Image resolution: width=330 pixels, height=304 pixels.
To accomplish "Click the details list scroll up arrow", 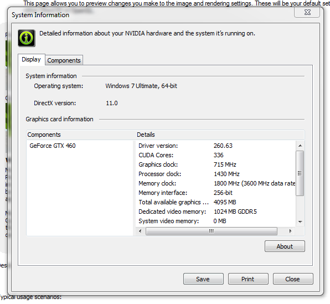I will pos(300,146).
